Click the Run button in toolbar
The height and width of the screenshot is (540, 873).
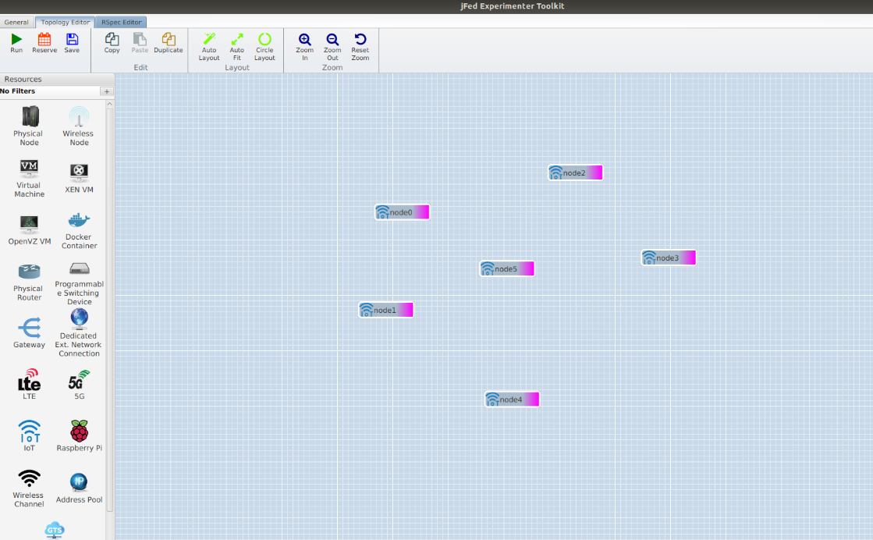(x=16, y=43)
